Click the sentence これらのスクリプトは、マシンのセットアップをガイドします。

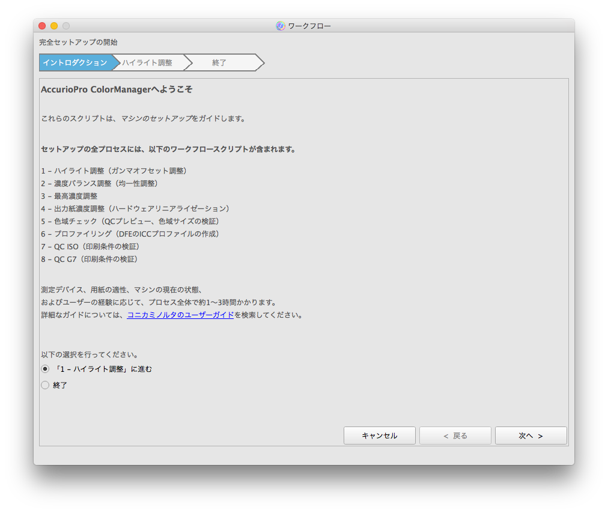[x=144, y=119]
